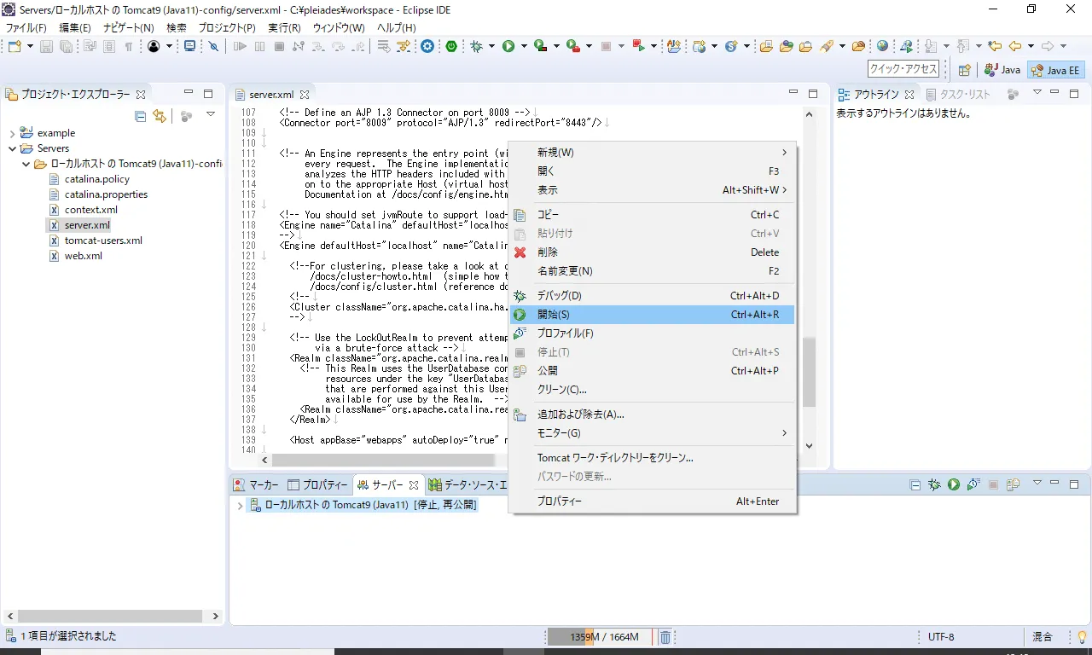The height and width of the screenshot is (655, 1092).
Task: Choose コピー from the context menu
Action: [x=653, y=215]
